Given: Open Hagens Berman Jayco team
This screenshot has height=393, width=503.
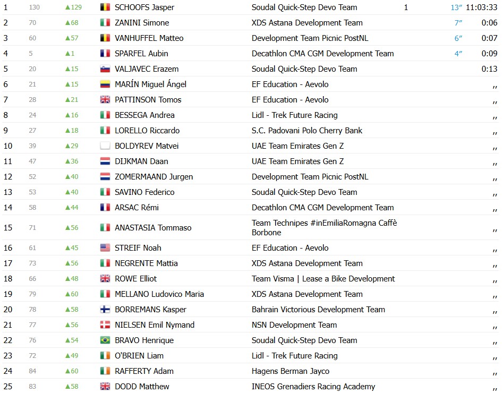Looking at the screenshot, I should point(291,371).
